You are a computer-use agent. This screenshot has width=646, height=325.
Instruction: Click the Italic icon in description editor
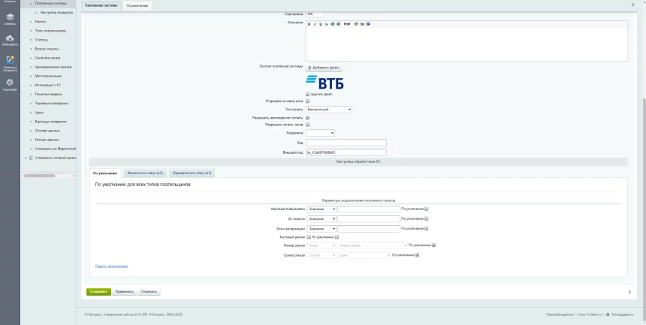point(315,23)
